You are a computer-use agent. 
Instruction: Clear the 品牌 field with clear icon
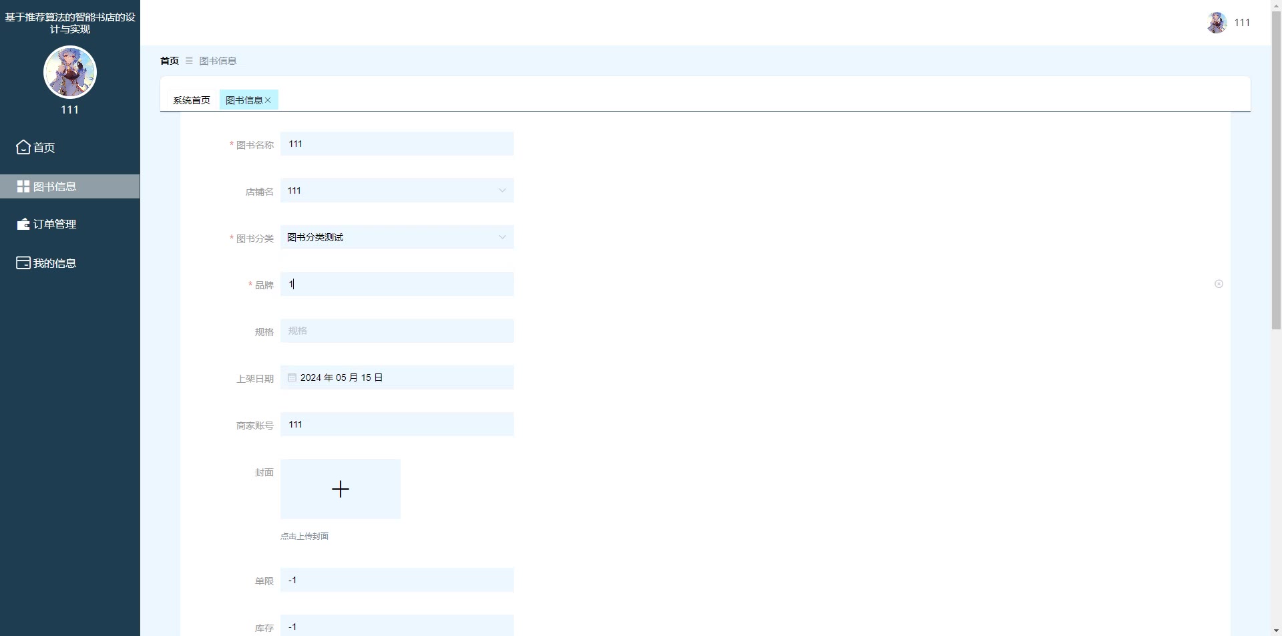1219,284
